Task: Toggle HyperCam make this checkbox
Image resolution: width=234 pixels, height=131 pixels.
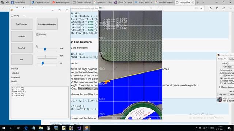Action: click(225, 75)
